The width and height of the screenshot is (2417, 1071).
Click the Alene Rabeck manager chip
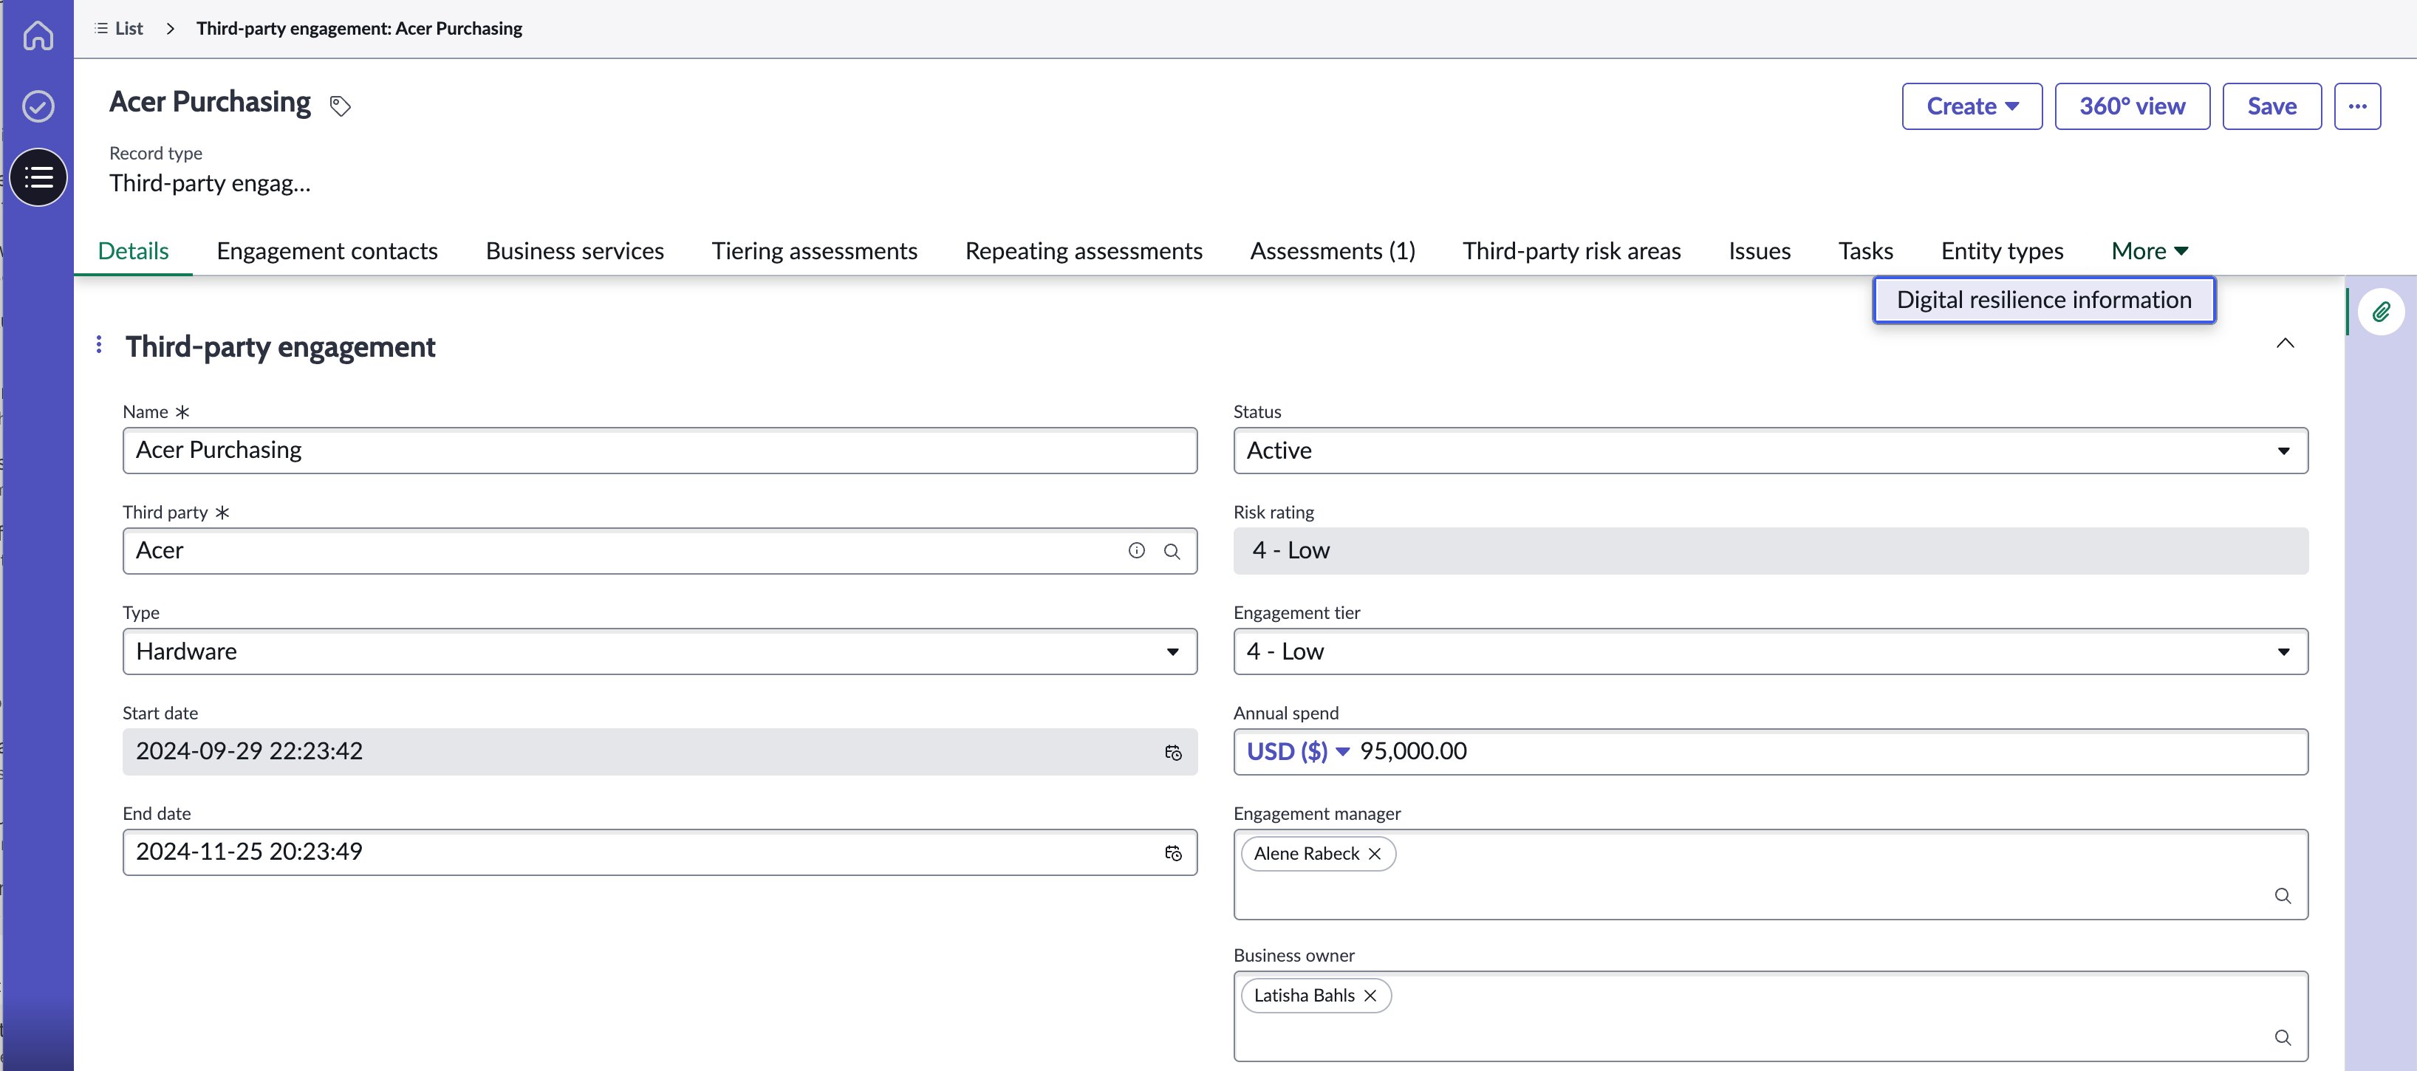(1319, 853)
